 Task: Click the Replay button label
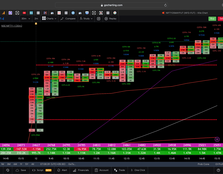click(113, 19)
